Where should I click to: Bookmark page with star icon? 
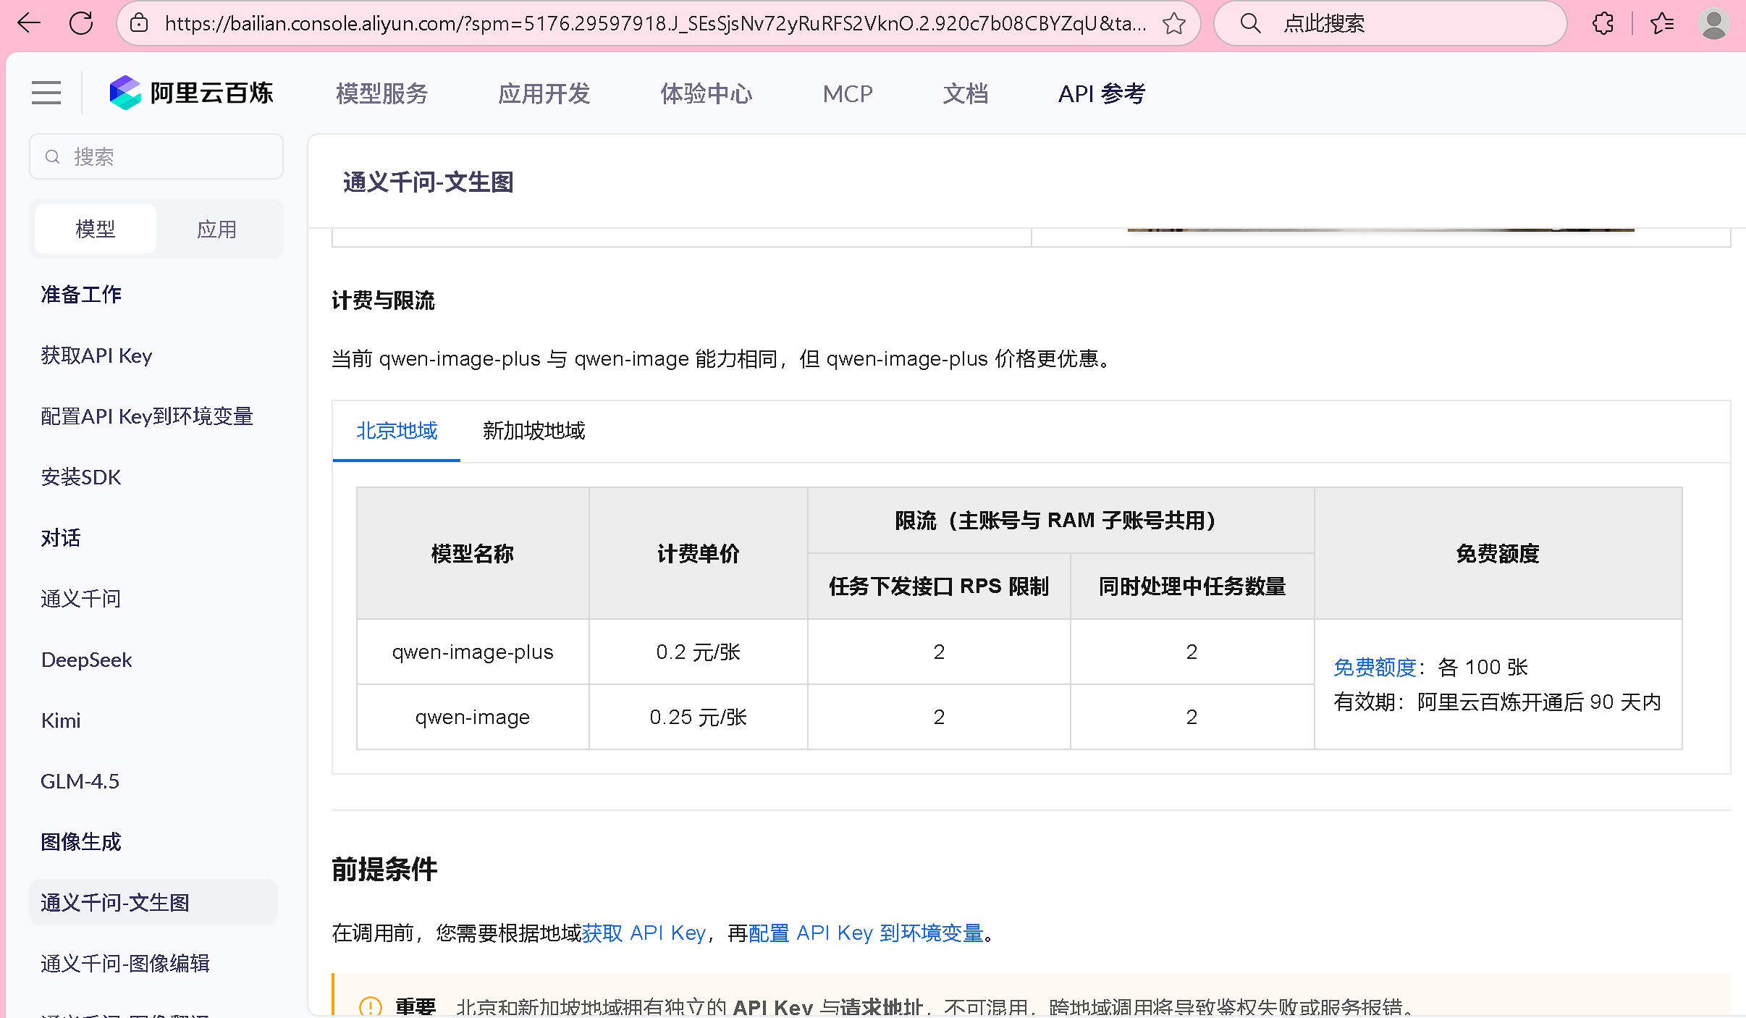1173,23
